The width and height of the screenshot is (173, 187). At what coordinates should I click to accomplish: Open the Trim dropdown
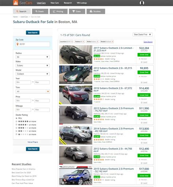pos(32,91)
